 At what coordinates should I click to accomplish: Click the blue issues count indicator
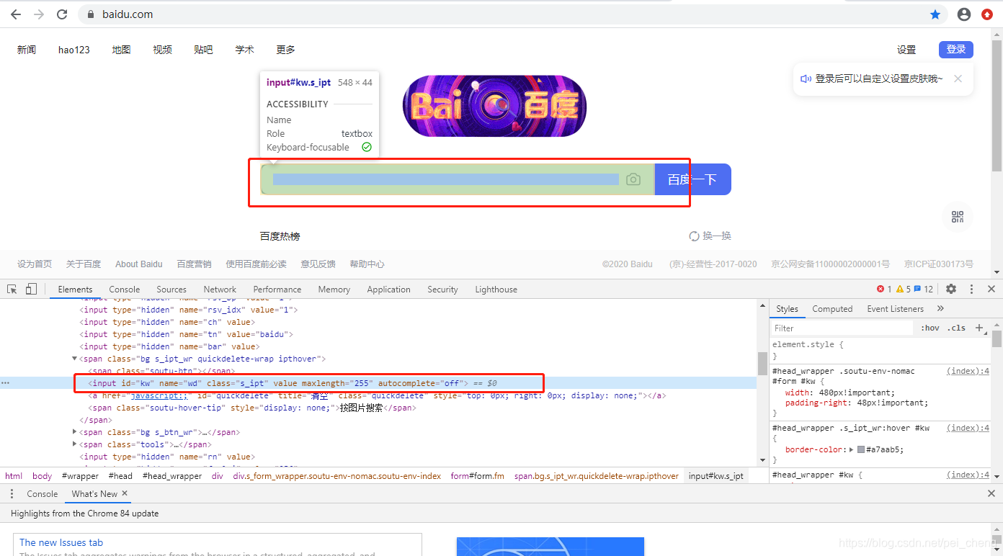click(924, 289)
